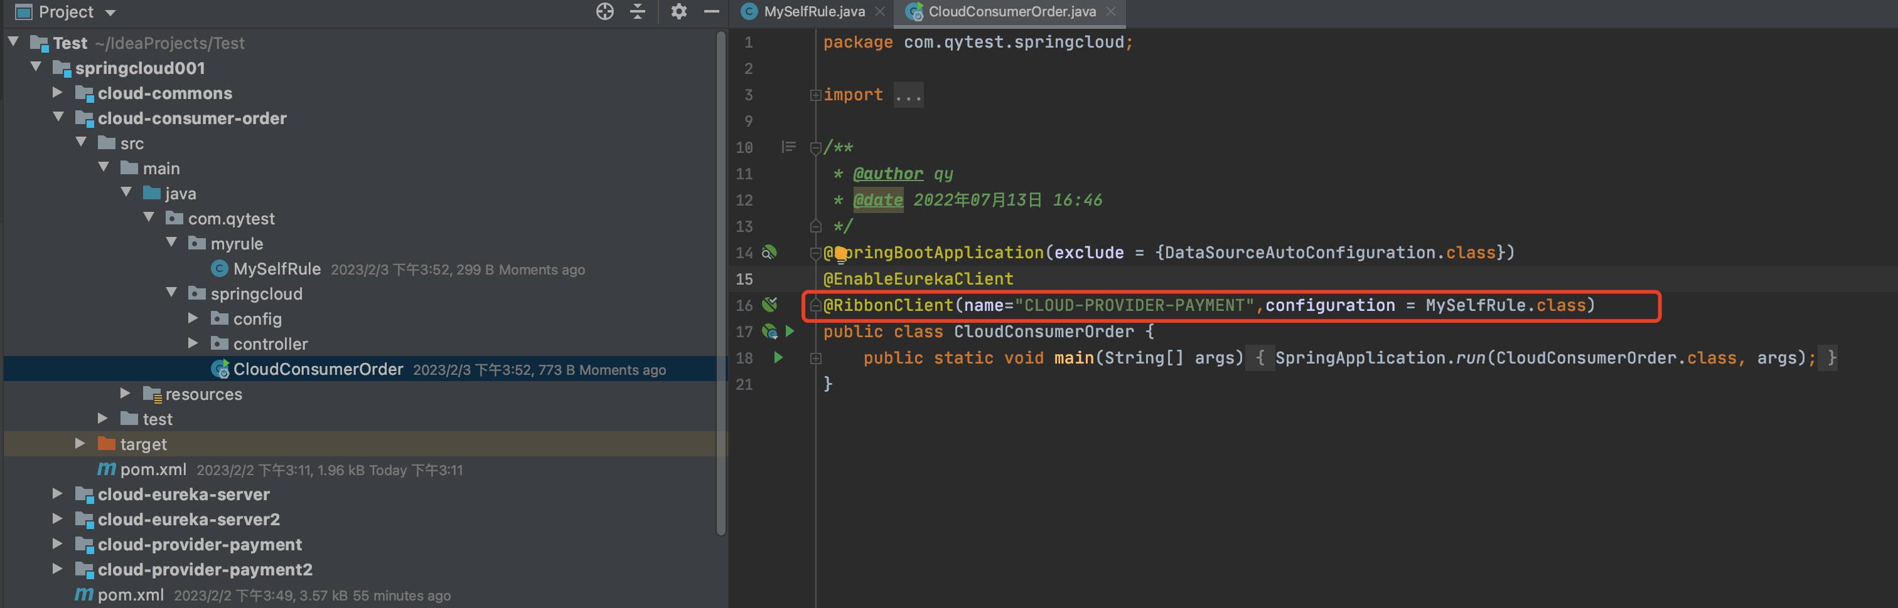Click the Project panel vertical scrollbar
The image size is (1898, 608).
pos(721,283)
